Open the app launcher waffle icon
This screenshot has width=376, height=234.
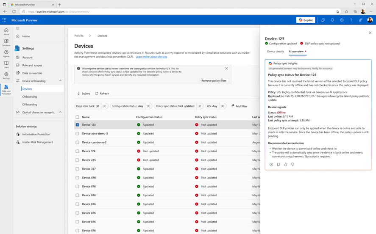[4, 20]
